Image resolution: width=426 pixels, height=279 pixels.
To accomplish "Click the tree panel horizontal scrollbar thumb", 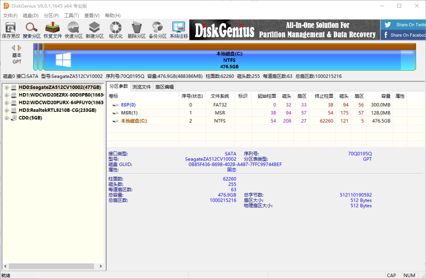I will coord(51,266).
